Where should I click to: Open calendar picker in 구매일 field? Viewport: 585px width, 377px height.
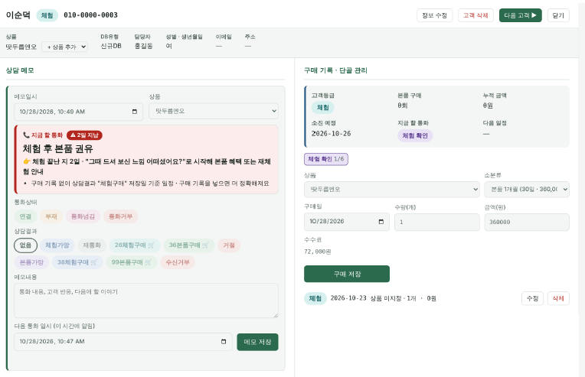click(x=381, y=222)
